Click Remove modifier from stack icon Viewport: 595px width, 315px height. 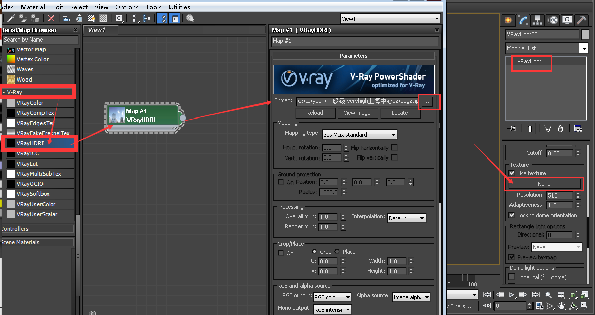point(560,129)
